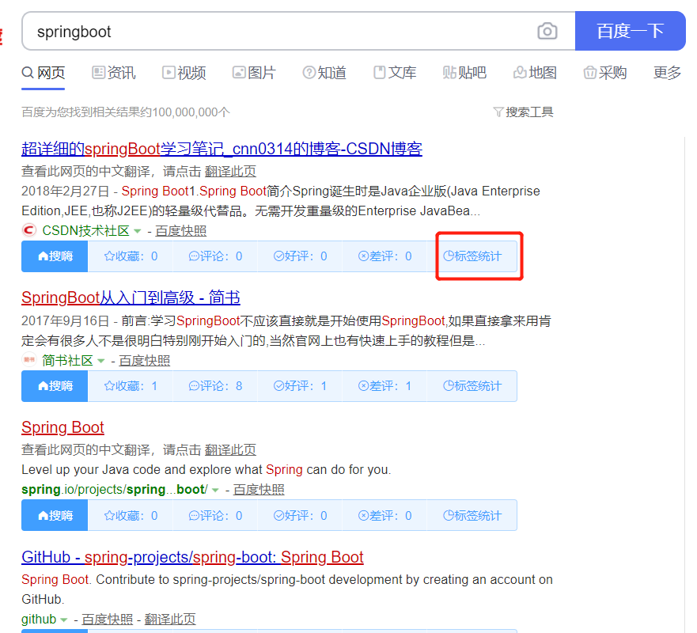Click the 百度一下 search button
The height and width of the screenshot is (633, 697).
point(630,31)
